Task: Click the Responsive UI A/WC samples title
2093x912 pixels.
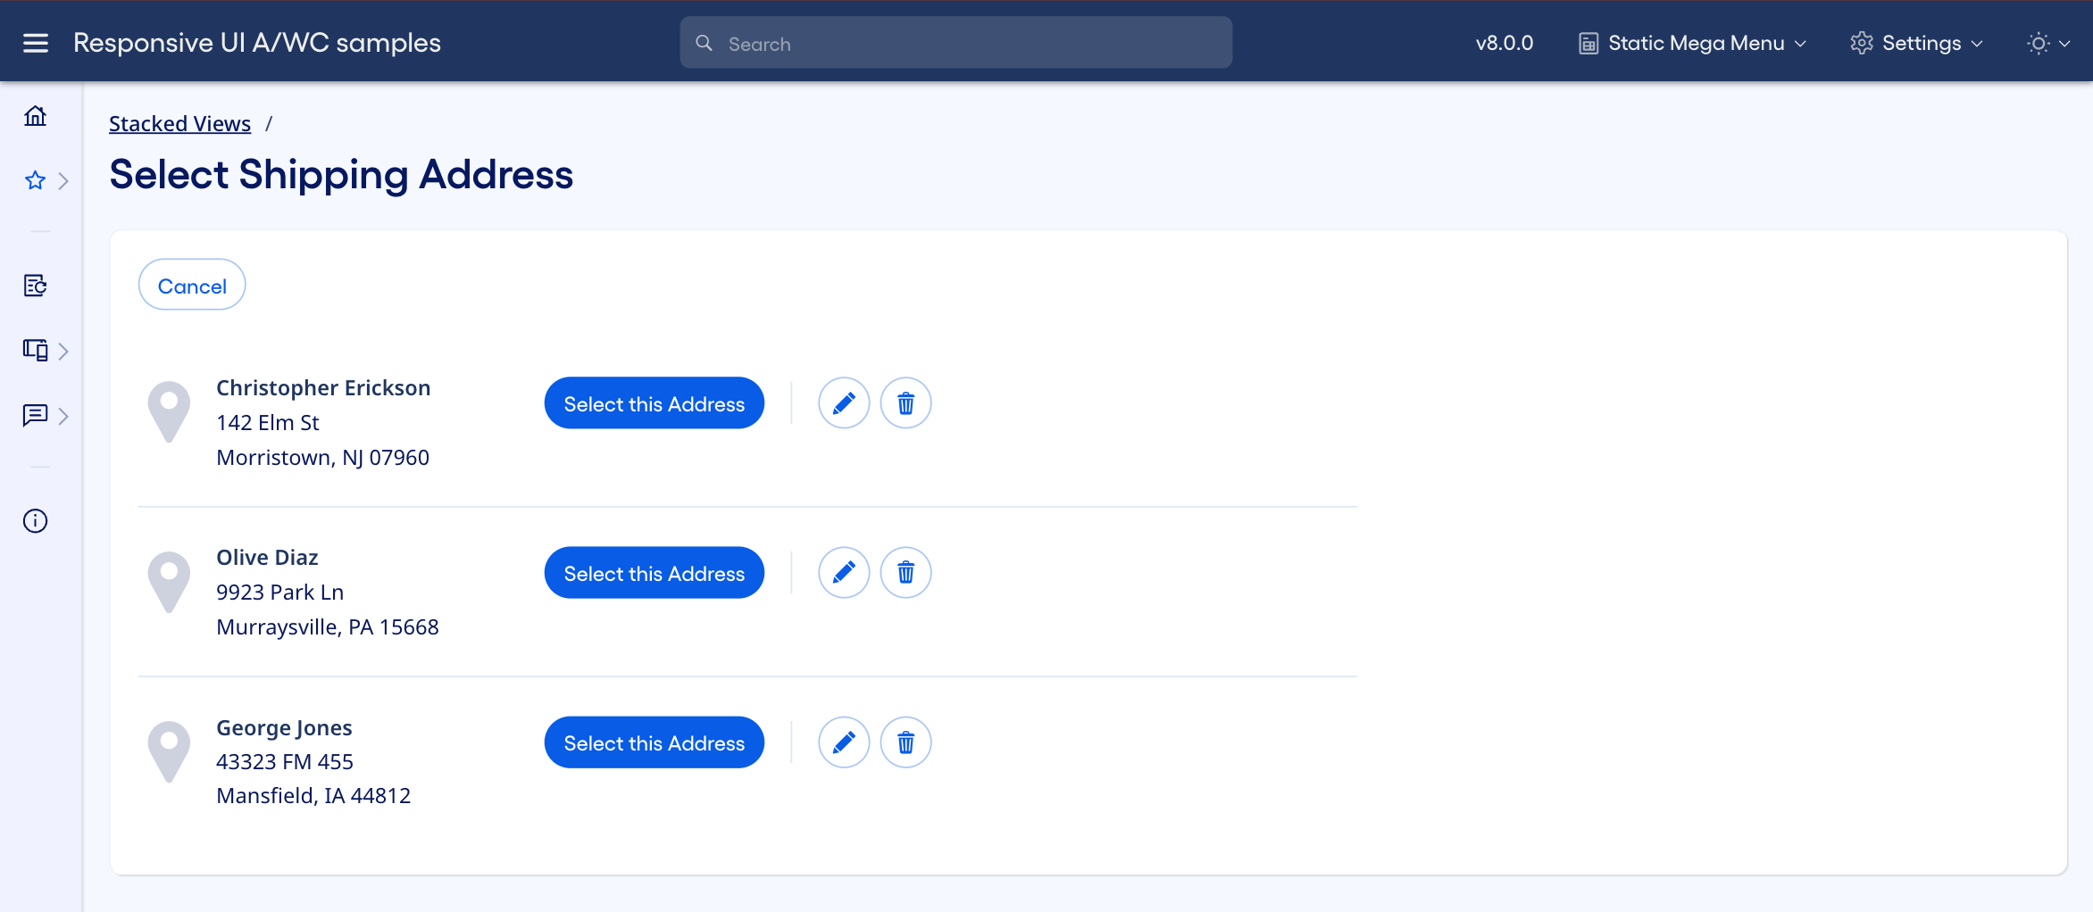Action: tap(257, 43)
